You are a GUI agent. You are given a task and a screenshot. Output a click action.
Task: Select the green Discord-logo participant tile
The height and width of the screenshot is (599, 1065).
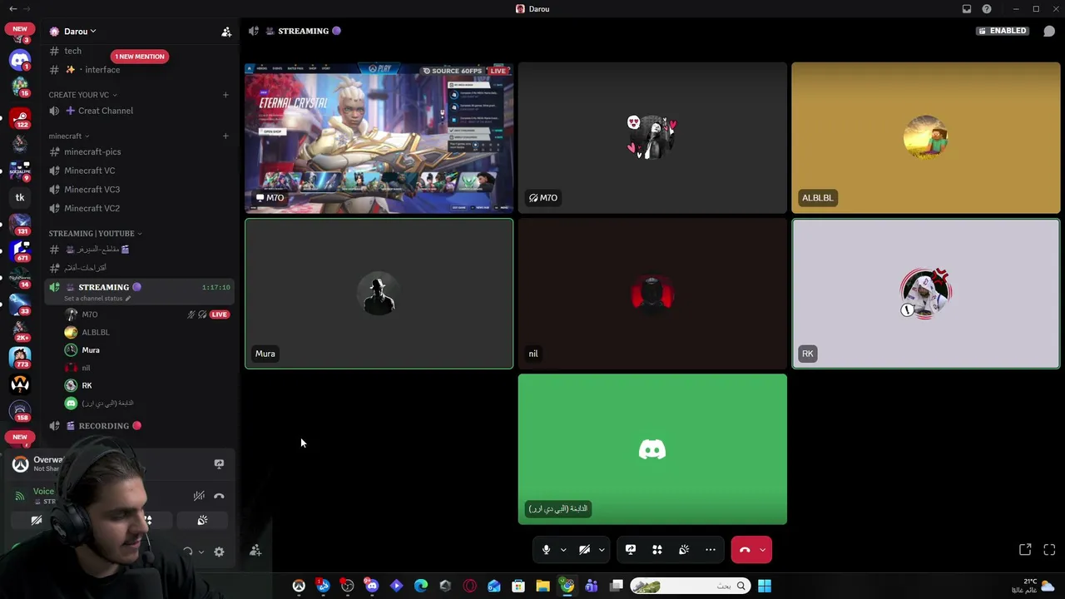(x=652, y=449)
